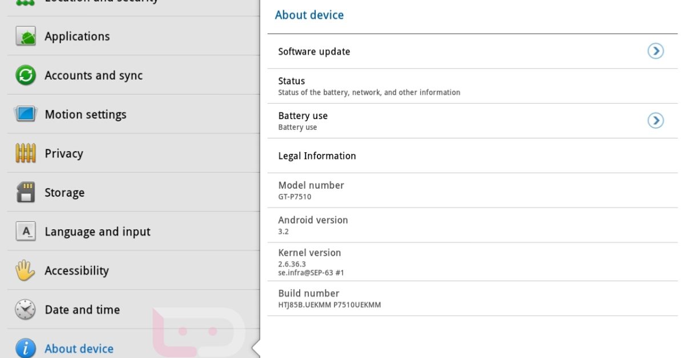
Task: Tap the blue About device info icon
Action: tap(26, 348)
